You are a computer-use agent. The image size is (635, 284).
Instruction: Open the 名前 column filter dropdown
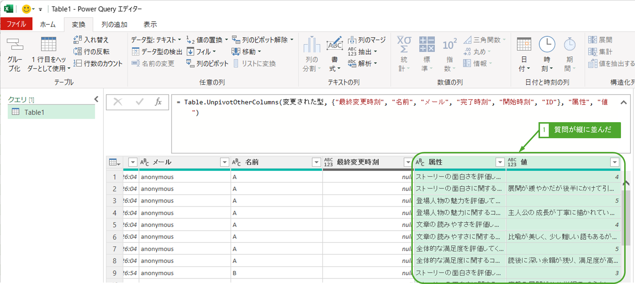point(316,162)
